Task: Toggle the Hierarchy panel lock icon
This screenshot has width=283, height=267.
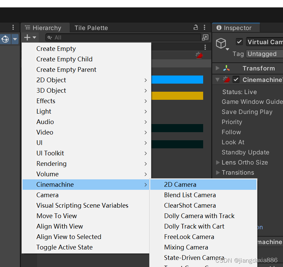Action: [x=196, y=27]
